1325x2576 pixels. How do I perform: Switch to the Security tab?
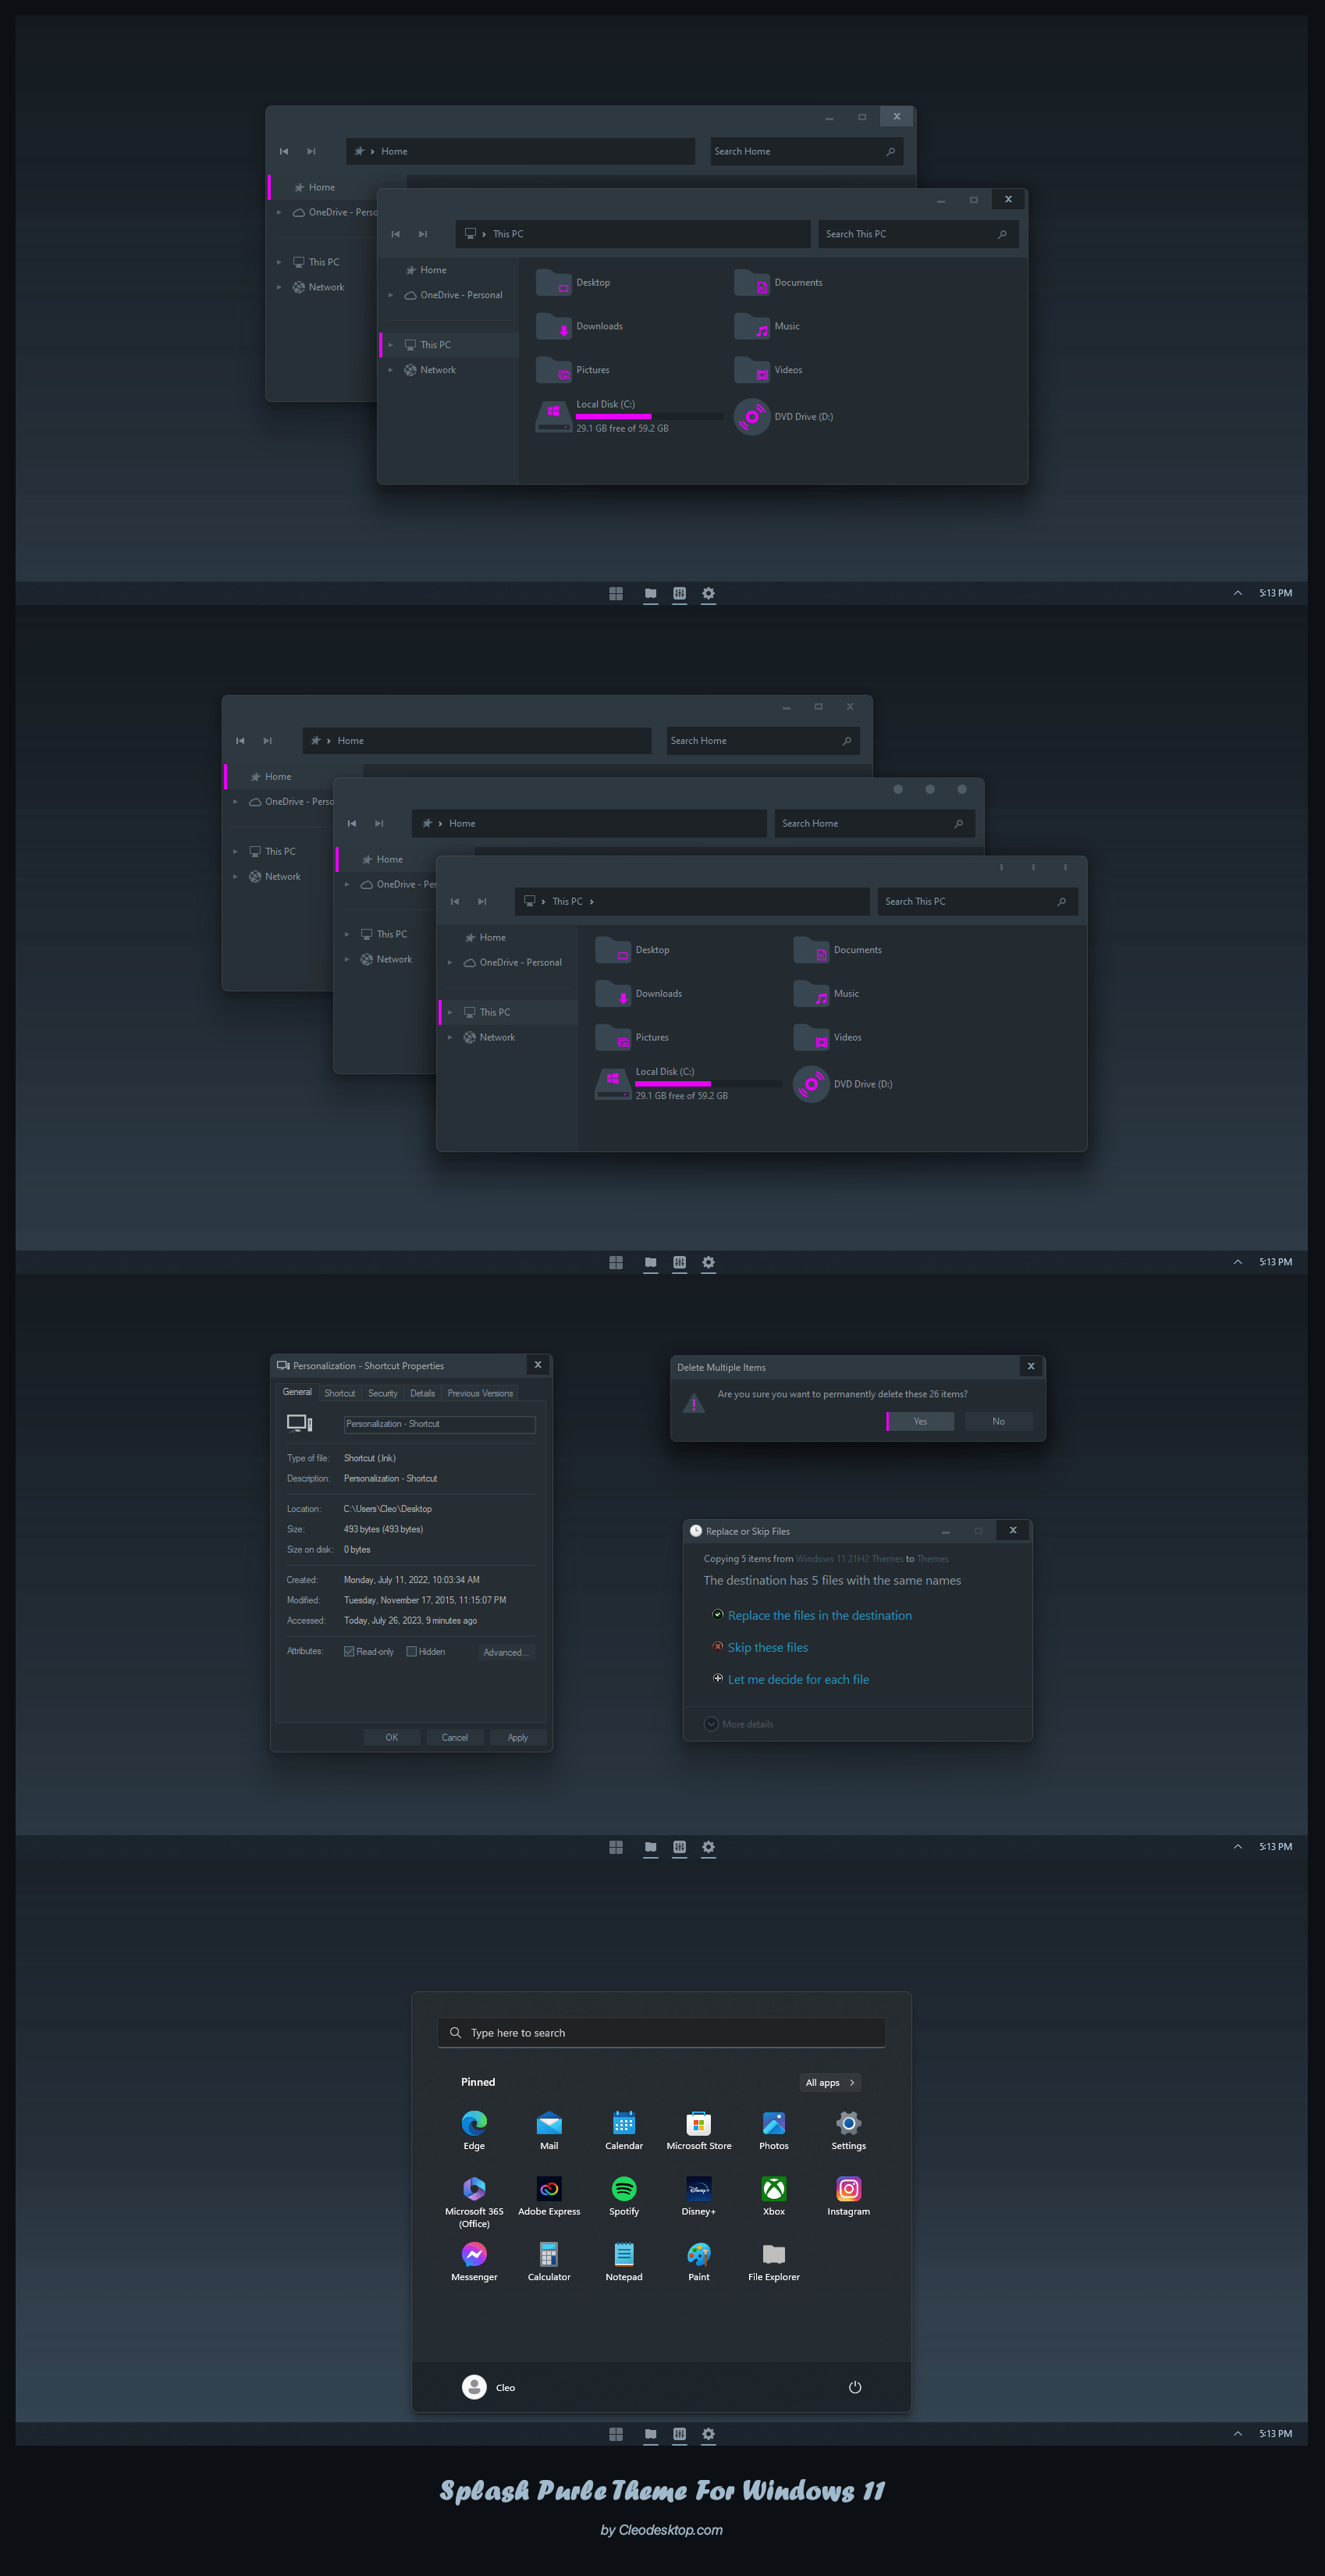(x=382, y=1393)
